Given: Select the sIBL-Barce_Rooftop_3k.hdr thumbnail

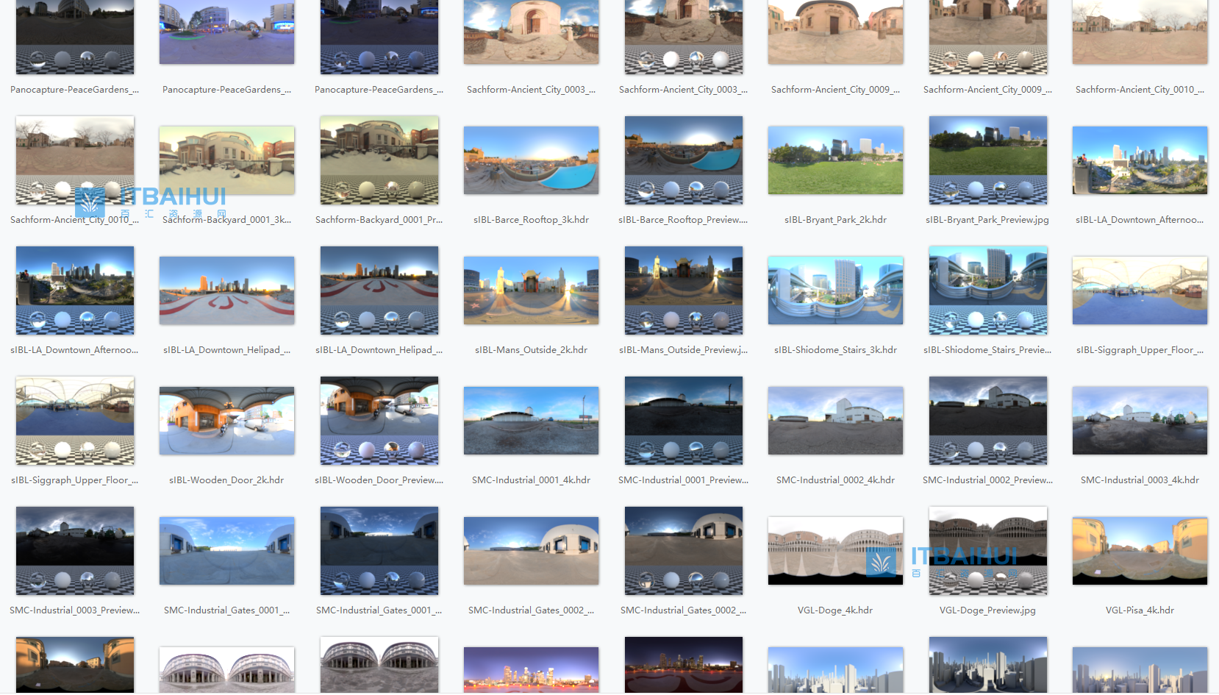Looking at the screenshot, I should point(531,160).
